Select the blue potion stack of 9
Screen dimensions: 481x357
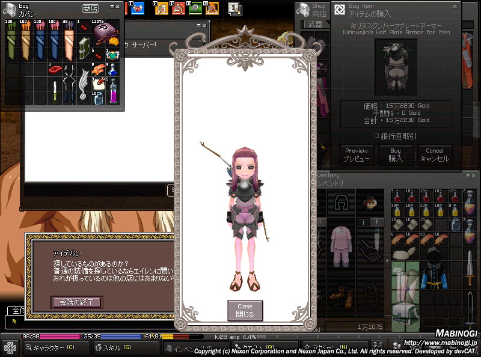pos(112,69)
